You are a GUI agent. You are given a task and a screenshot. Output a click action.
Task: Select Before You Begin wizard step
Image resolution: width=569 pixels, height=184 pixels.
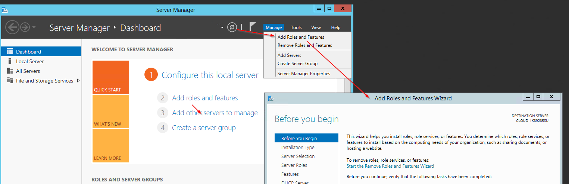[x=306, y=138]
